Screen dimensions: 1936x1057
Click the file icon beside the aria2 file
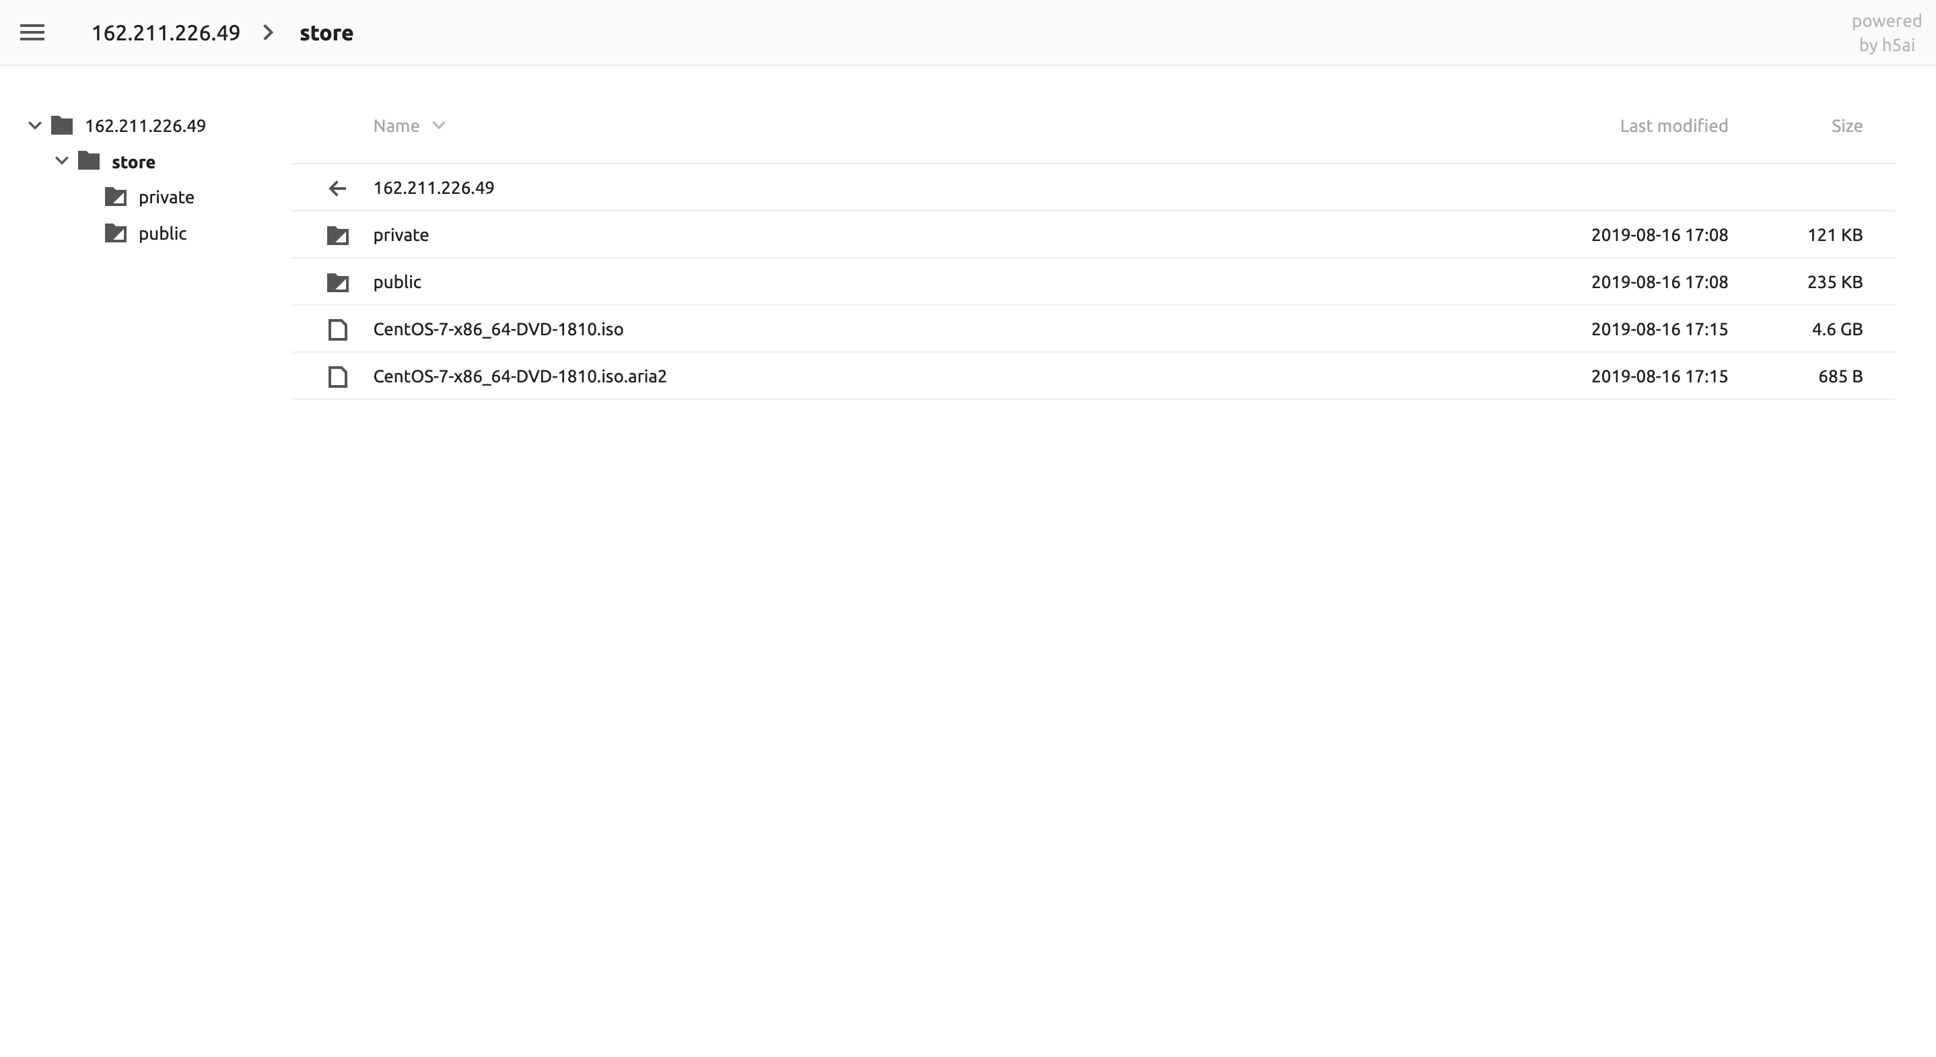[x=337, y=376]
